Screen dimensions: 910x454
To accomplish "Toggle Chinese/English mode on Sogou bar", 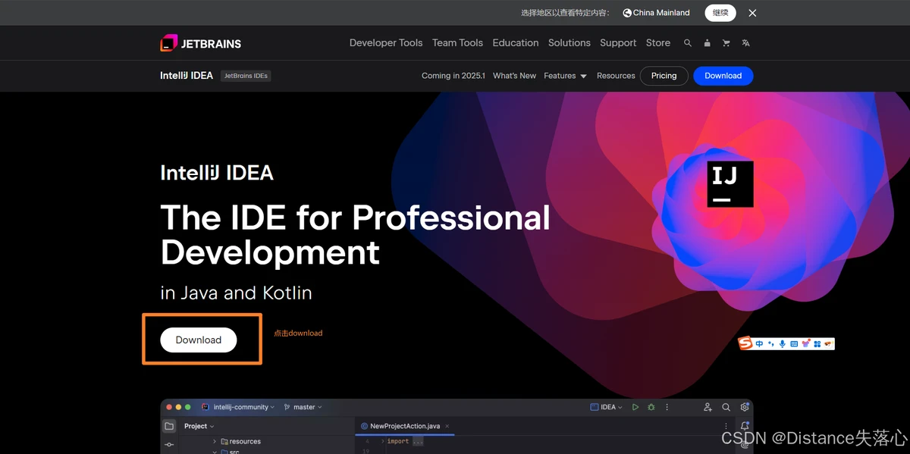I will [x=759, y=344].
